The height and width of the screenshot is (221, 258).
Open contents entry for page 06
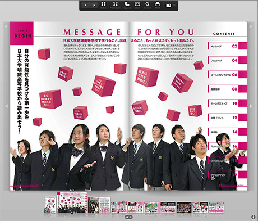pyautogui.click(x=228, y=75)
